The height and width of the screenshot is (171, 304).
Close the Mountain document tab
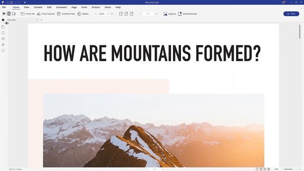click(x=37, y=20)
